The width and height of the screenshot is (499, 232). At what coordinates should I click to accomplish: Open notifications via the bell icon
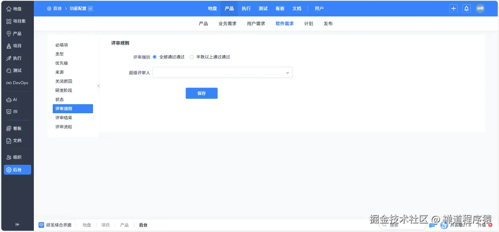(466, 8)
